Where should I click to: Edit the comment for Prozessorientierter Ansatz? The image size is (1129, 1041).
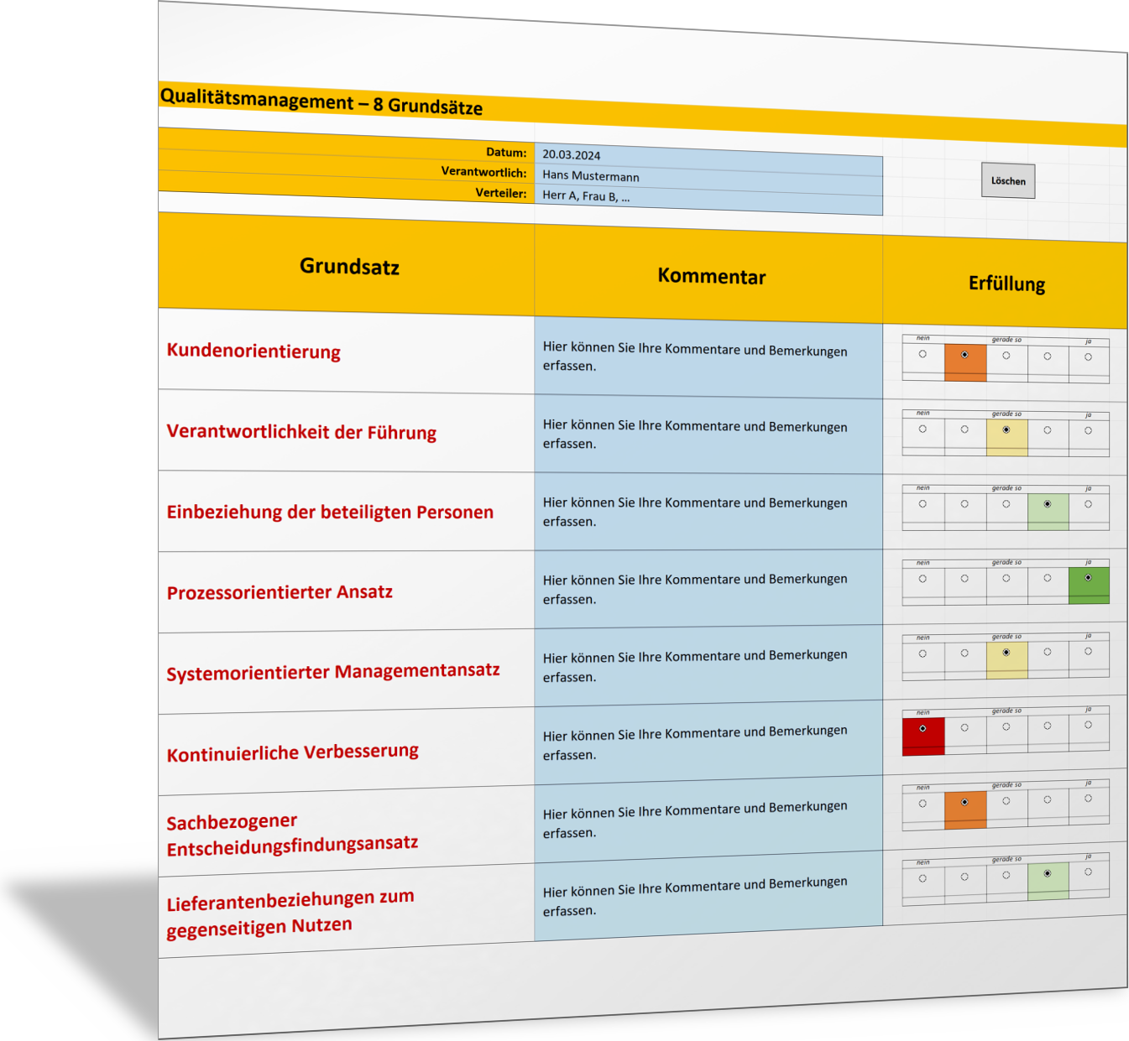pyautogui.click(x=707, y=589)
